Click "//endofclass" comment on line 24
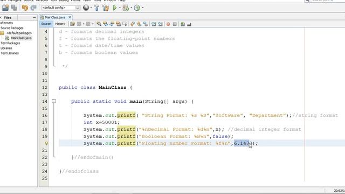 [80, 171]
